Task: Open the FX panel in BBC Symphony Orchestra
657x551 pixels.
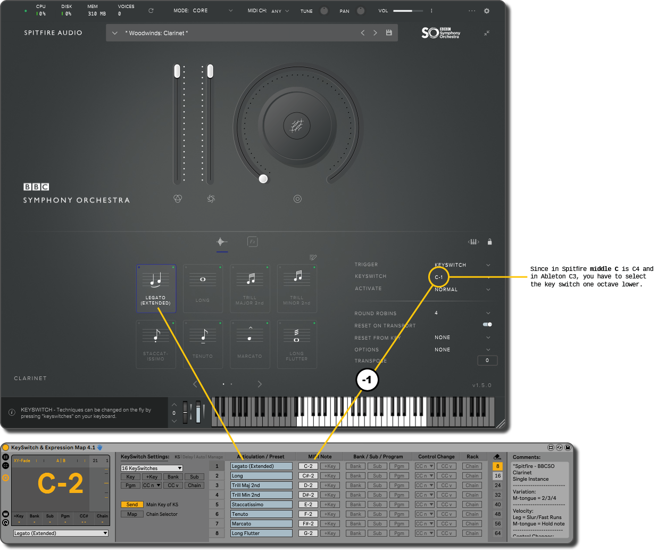Action: point(253,241)
